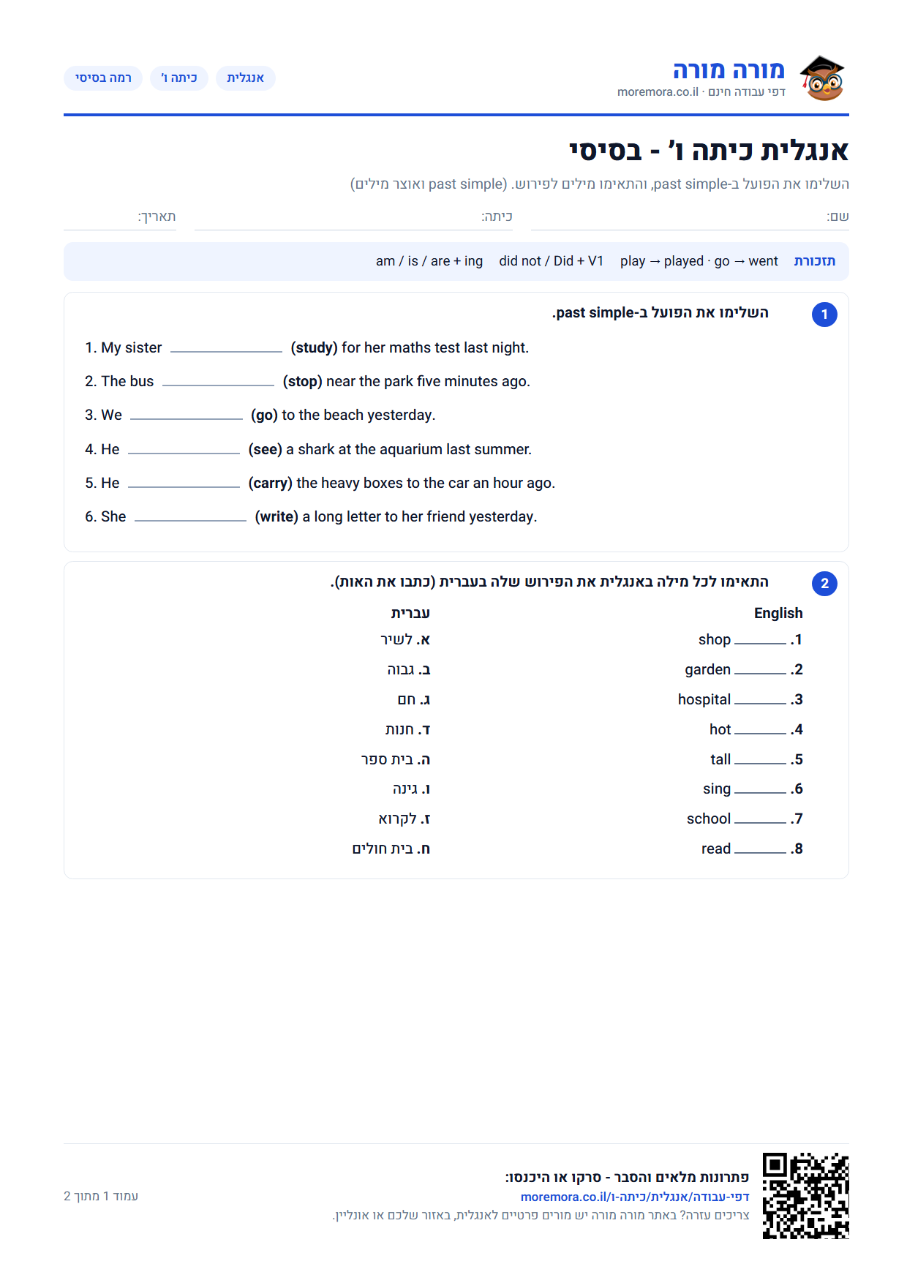The width and height of the screenshot is (907, 1283).
Task: Click the 'did not / Did + V1' hint
Action: 552,261
